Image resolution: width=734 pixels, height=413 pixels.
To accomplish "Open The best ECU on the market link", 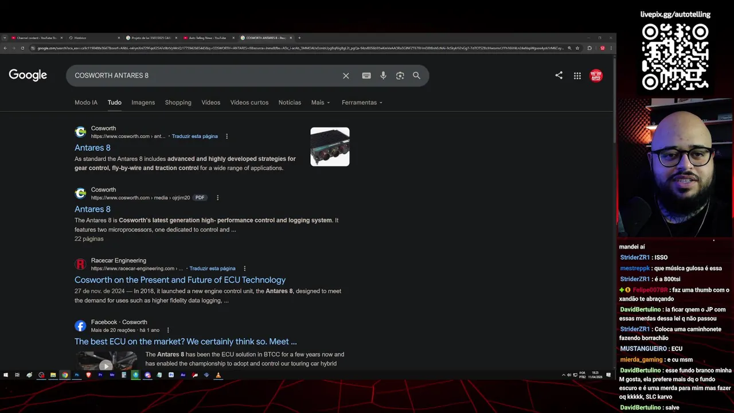I will click(186, 342).
